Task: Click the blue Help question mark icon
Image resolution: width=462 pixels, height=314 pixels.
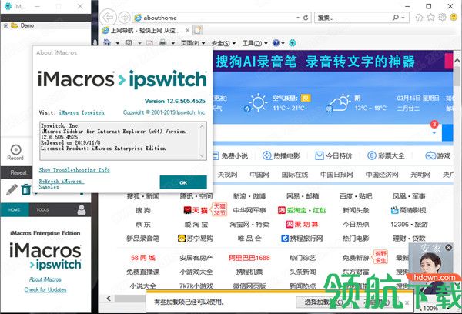Action: 276,43
